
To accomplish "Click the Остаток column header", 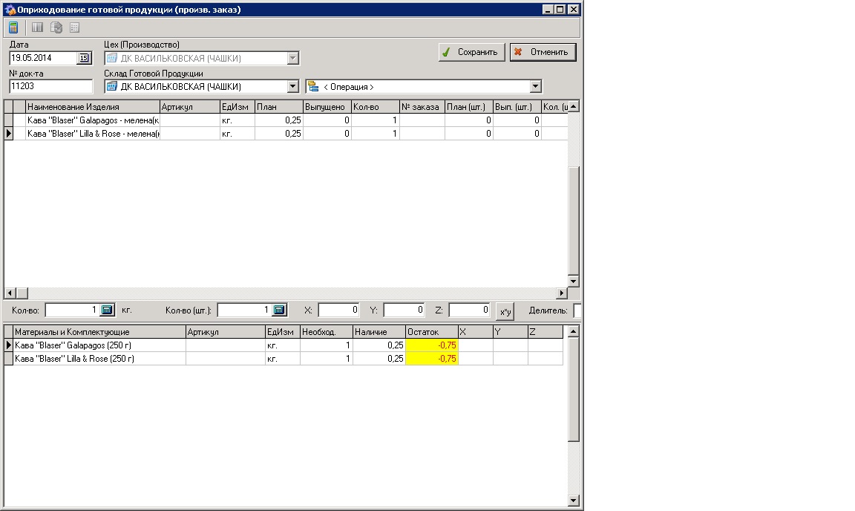I will [x=431, y=332].
